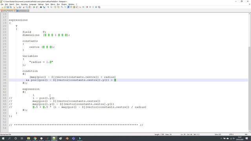Toggle the Function List toolbar icon
This screenshot has height=141, width=251.
[x=77, y=7]
